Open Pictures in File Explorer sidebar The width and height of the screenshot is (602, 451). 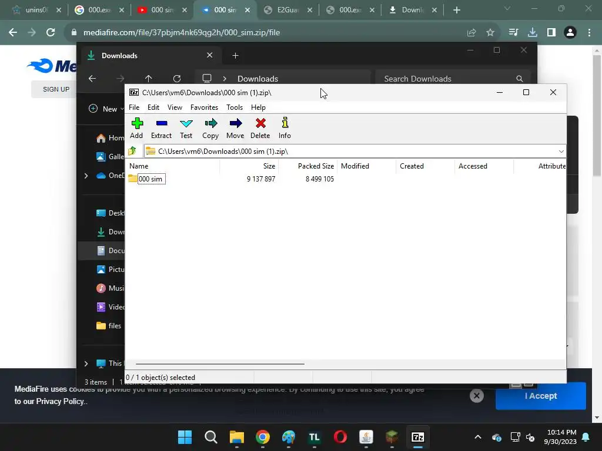[x=110, y=270]
